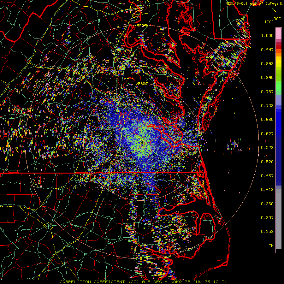Select the 0.413 legend value
The image size is (284, 284).
click(x=267, y=190)
